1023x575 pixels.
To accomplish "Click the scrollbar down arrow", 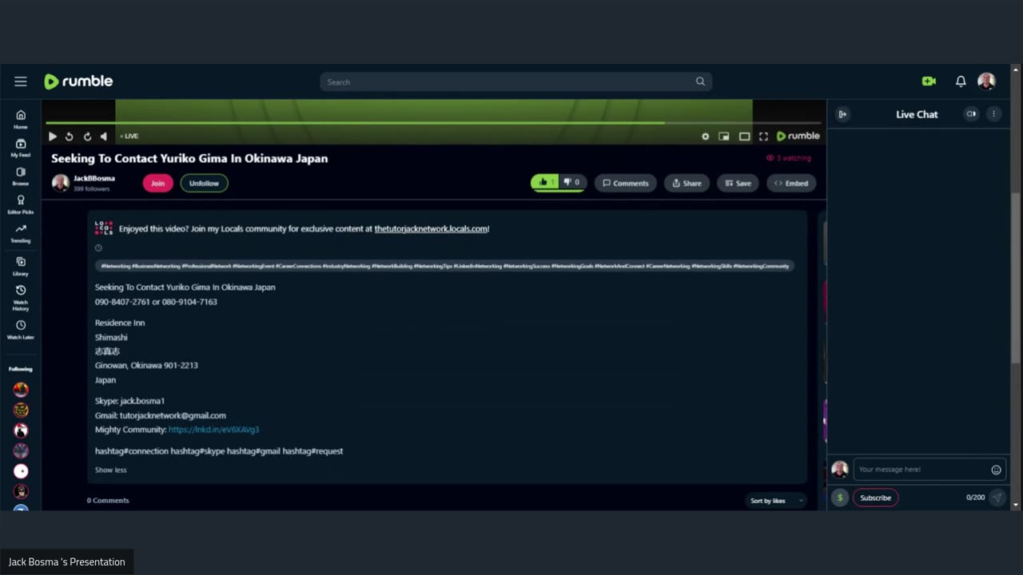I will pos(1016,505).
